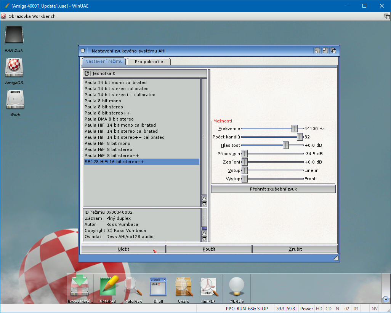Click the Frekvence slider handle
The image size is (391, 313).
pyautogui.click(x=294, y=129)
